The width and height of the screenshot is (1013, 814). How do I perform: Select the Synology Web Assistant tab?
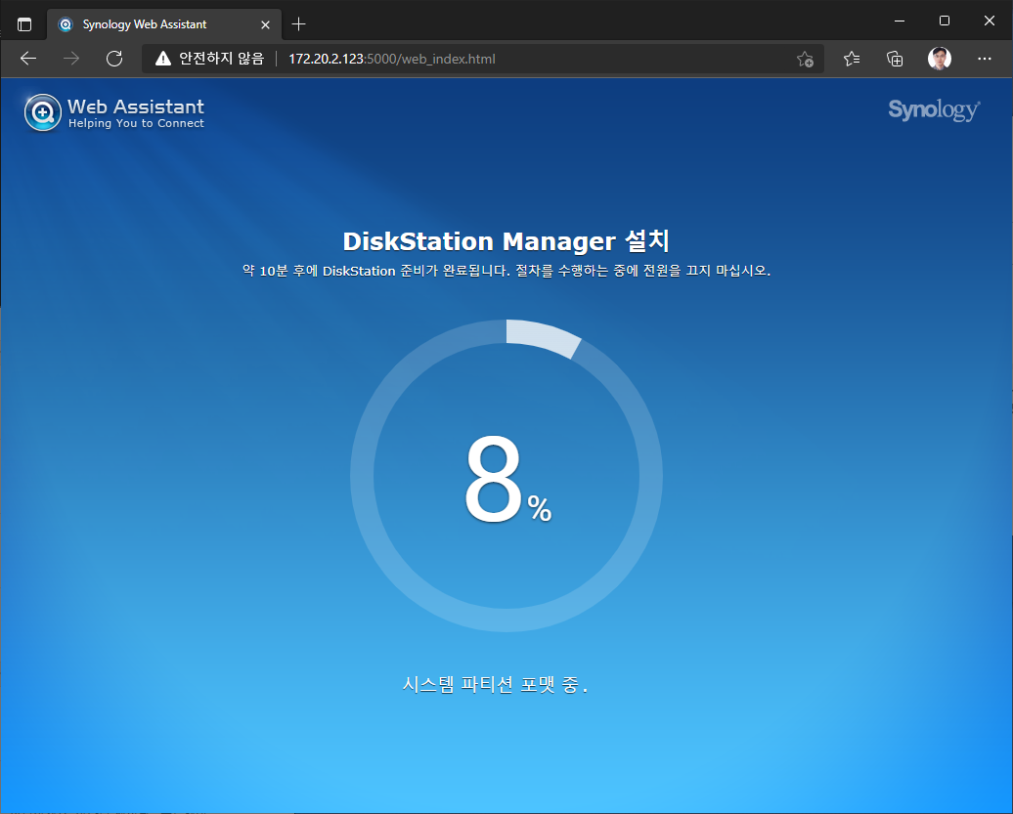tap(164, 24)
